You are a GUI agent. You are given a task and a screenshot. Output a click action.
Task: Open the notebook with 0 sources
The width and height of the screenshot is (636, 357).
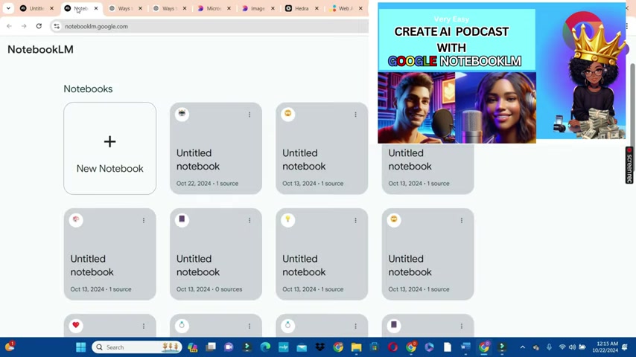coord(216,254)
